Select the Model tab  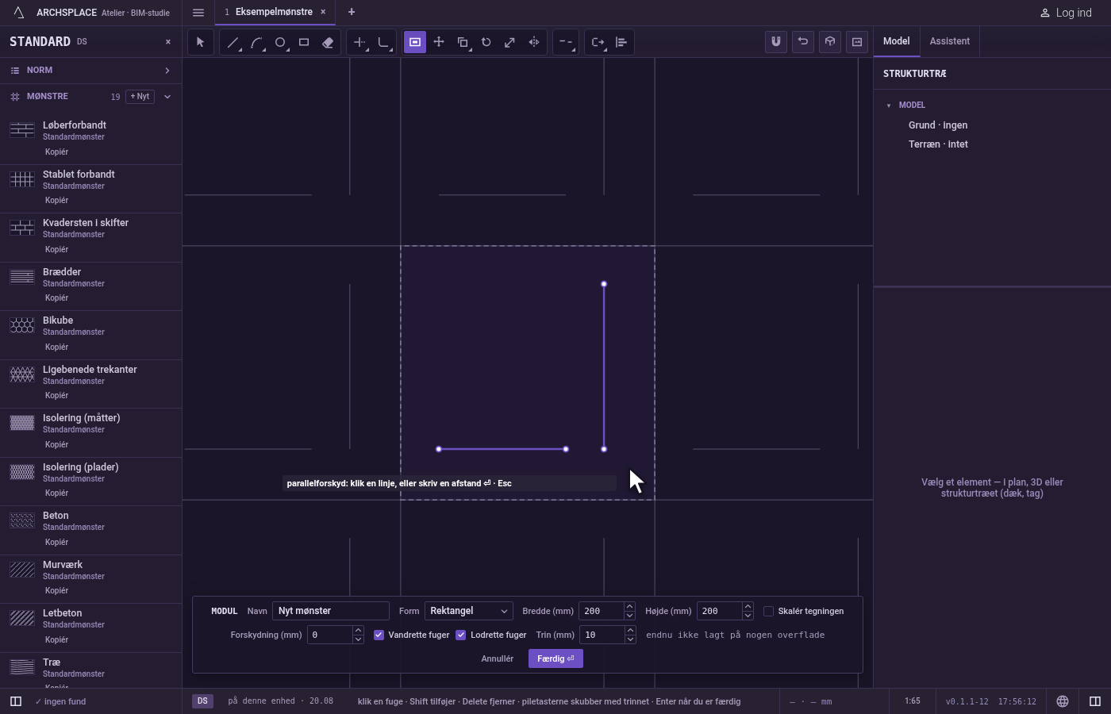(897, 41)
